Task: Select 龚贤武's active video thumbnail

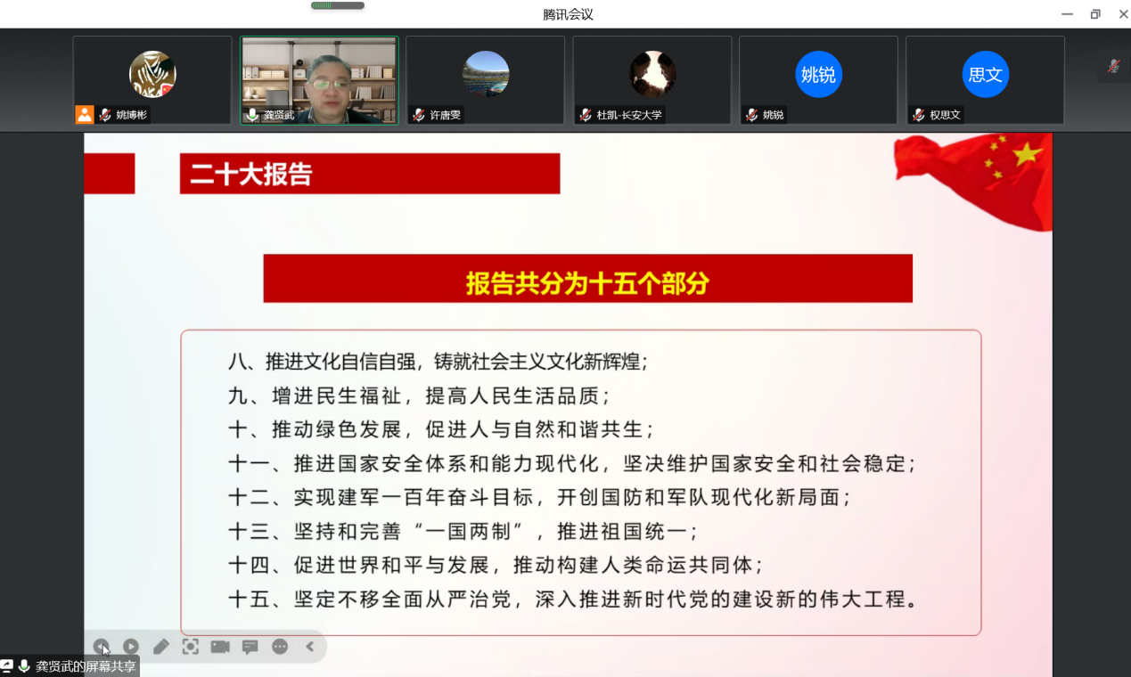Action: pos(319,80)
